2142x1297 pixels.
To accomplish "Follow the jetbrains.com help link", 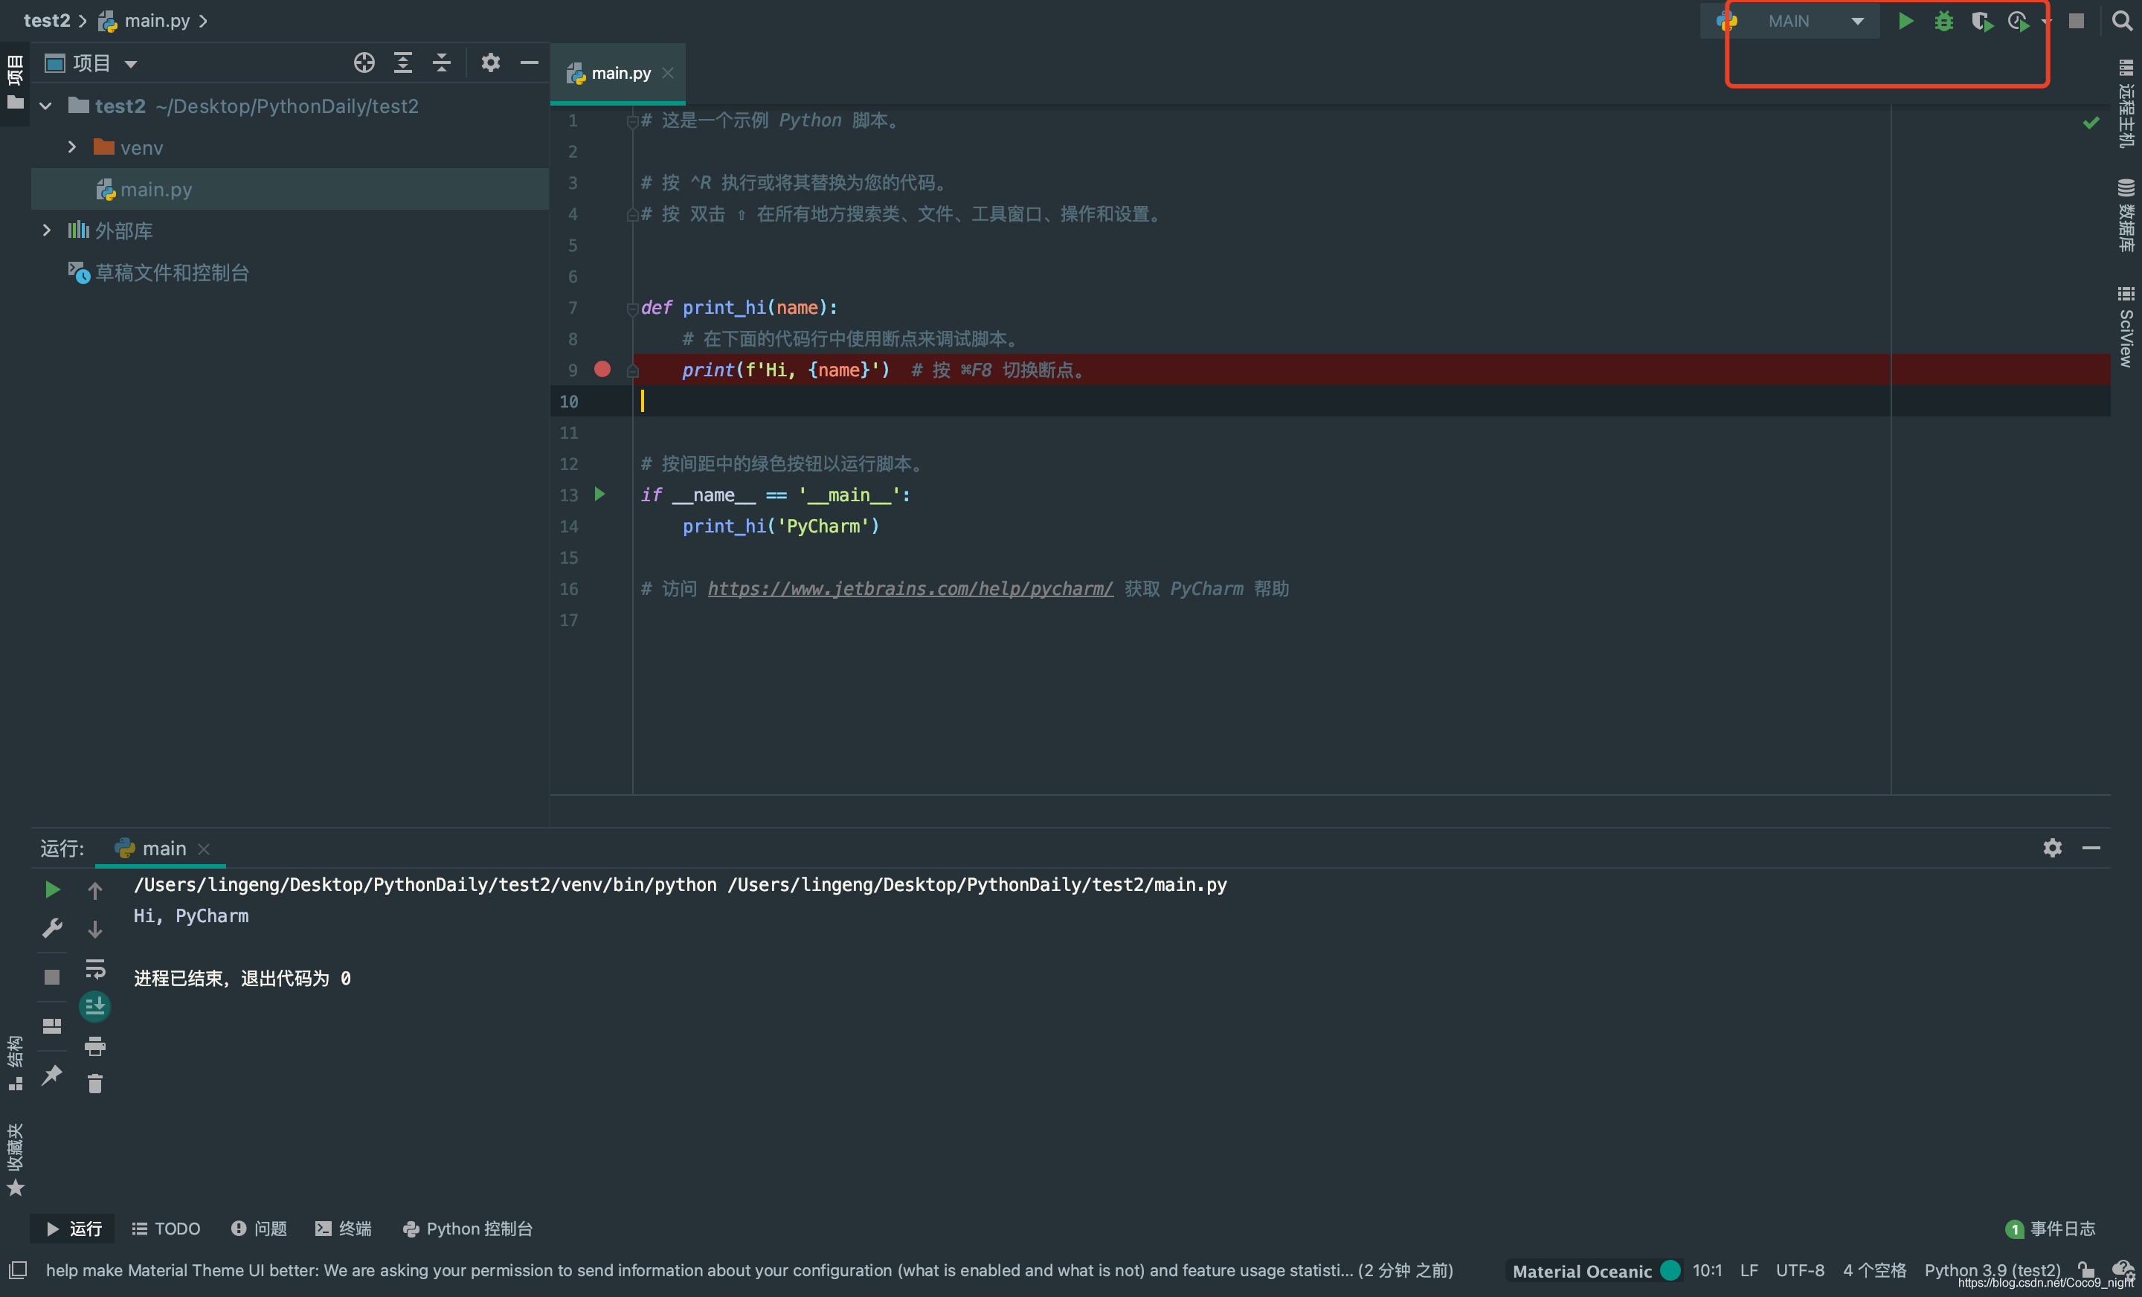I will pyautogui.click(x=910, y=588).
